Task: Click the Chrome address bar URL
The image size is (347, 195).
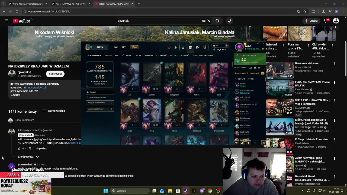Action: 49,11
